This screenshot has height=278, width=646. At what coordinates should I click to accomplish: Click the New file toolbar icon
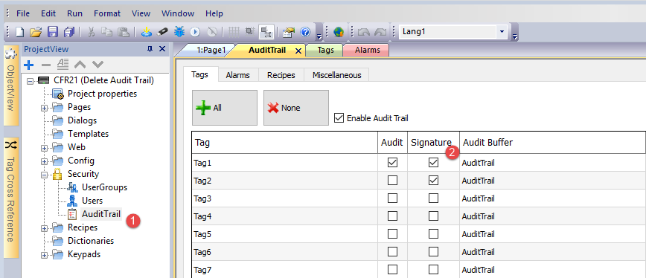pos(20,32)
